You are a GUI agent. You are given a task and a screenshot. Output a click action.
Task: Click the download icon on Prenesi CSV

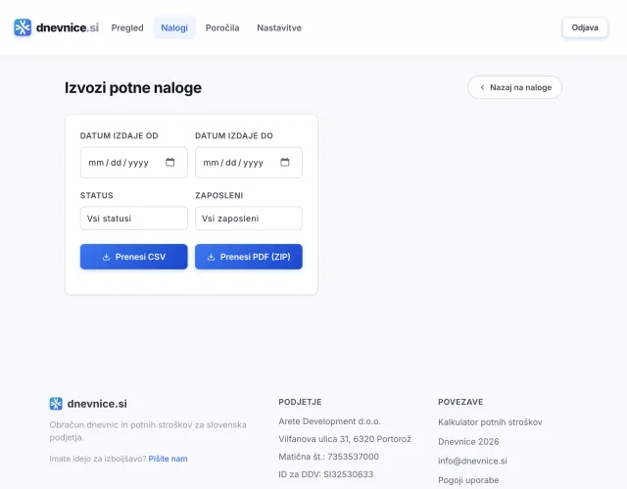pos(107,257)
